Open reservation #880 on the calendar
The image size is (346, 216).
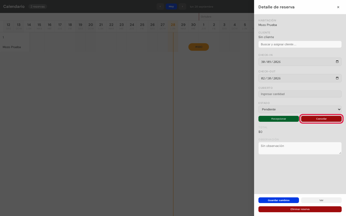point(199,47)
